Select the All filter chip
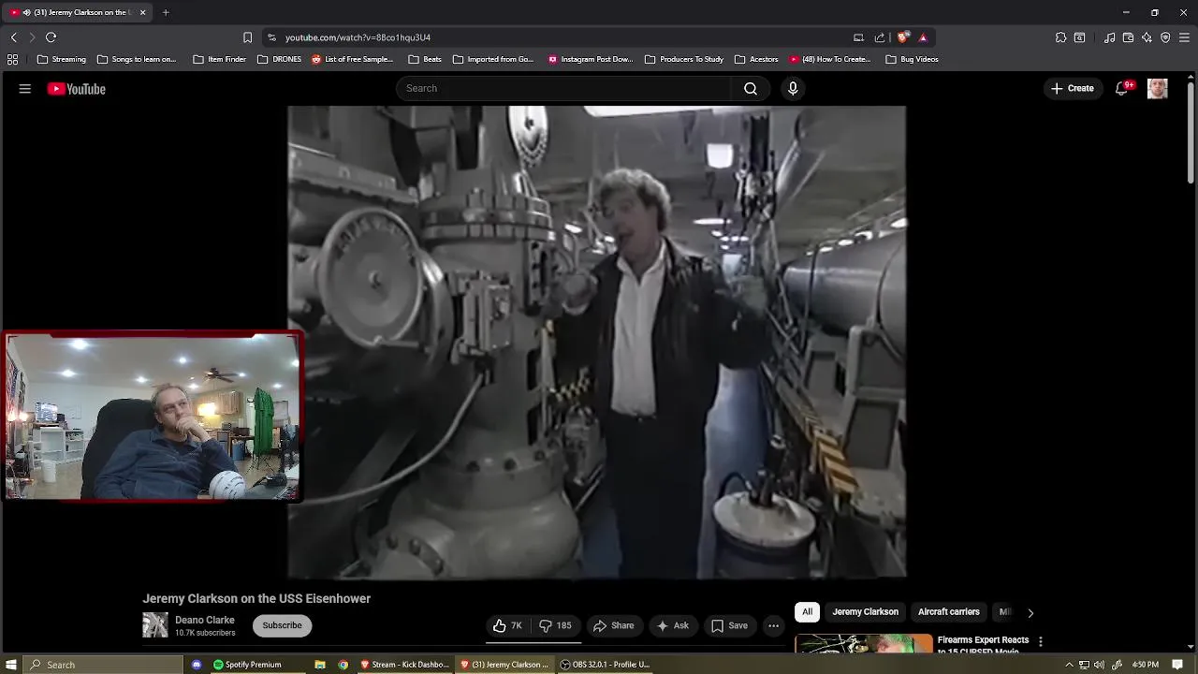Image resolution: width=1198 pixels, height=674 pixels. pyautogui.click(x=807, y=612)
